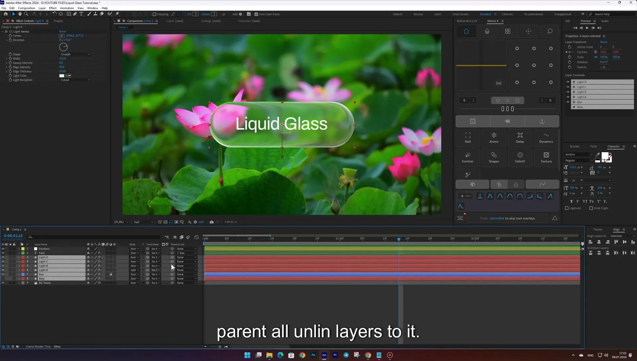The width and height of the screenshot is (637, 361).
Task: Click the Delay button in Motion panel
Action: pyautogui.click(x=520, y=138)
